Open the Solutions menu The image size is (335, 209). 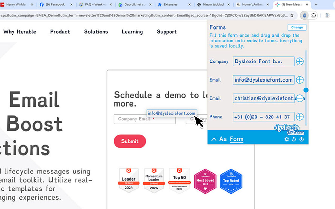click(96, 32)
